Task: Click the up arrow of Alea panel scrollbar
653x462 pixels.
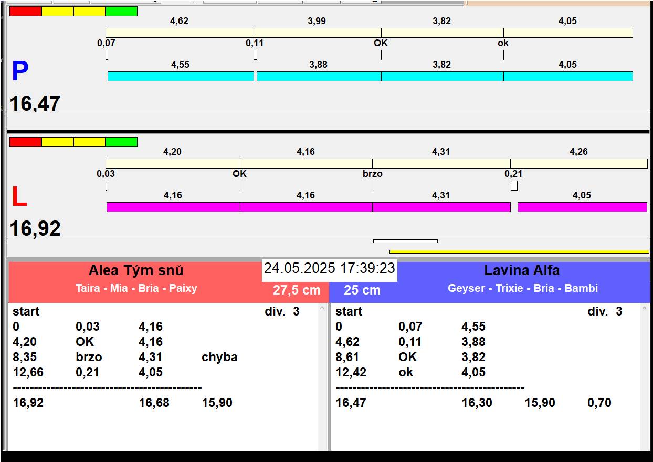Action: click(x=322, y=309)
